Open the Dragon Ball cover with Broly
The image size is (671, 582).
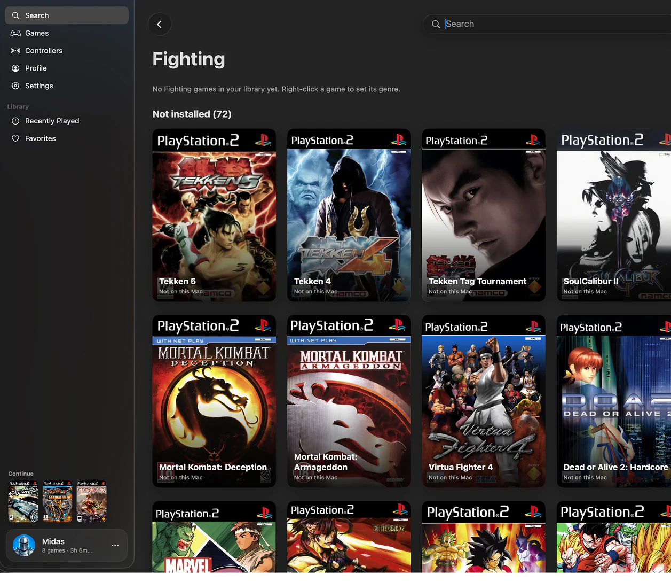point(484,537)
